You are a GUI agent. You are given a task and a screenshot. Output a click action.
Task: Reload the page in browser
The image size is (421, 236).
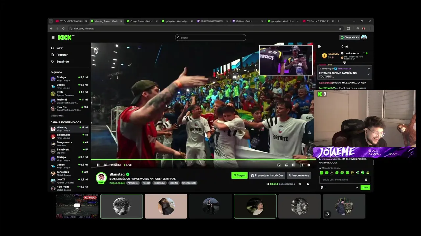tap(63, 28)
